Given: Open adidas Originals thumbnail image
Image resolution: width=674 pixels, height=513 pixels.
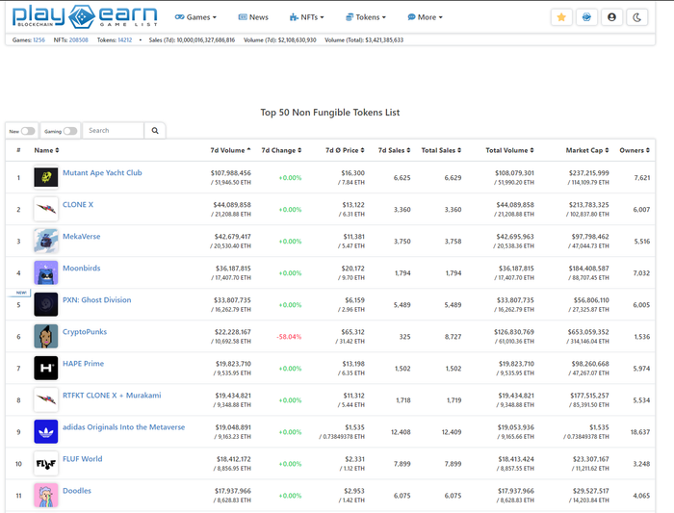Looking at the screenshot, I should click(x=46, y=431).
